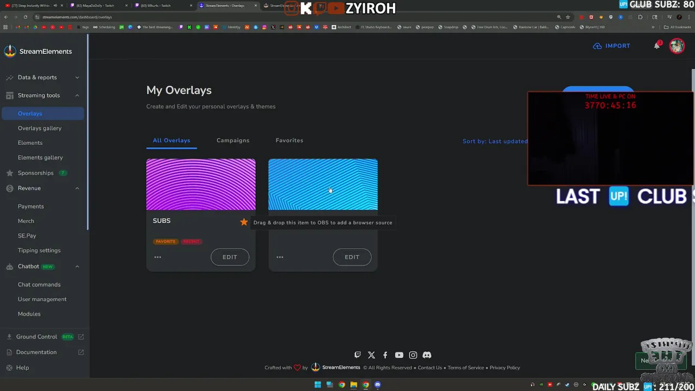Open Payments under Revenue
The image size is (695, 391).
(x=30, y=206)
